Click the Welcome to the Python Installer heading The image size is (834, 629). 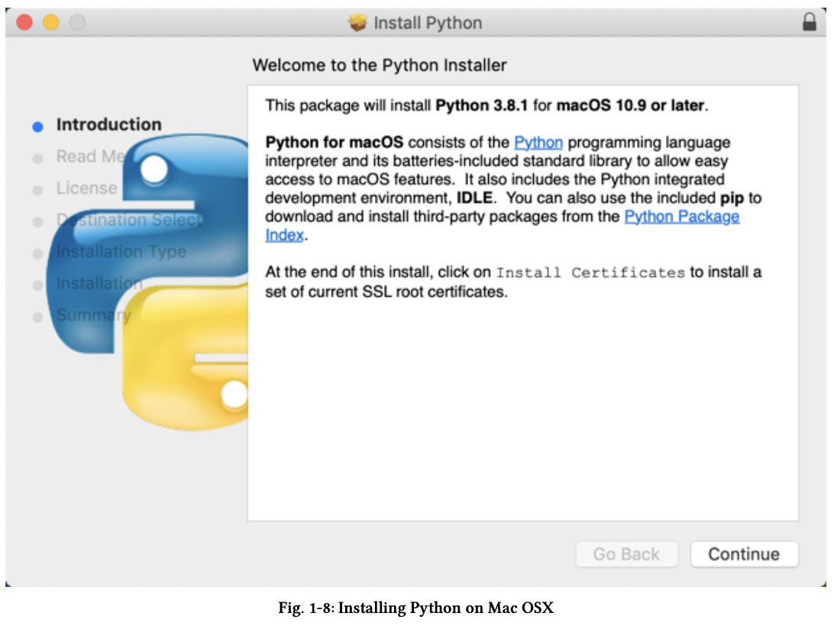[380, 65]
